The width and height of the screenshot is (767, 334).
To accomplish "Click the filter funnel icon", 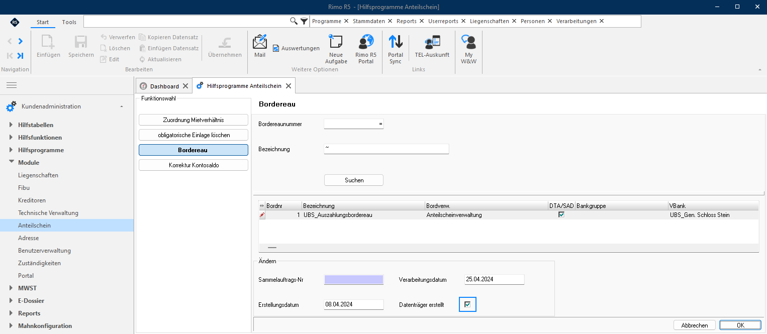I will tap(304, 21).
